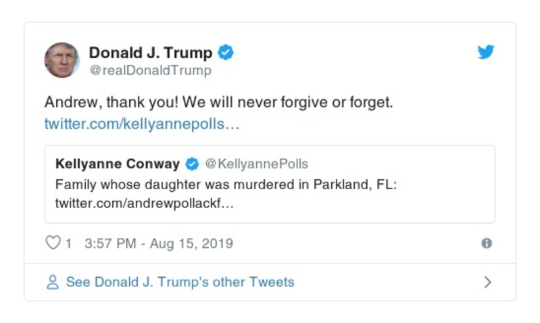Open the Donald J. Trump display name

[x=150, y=53]
